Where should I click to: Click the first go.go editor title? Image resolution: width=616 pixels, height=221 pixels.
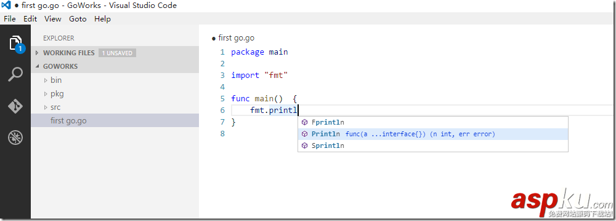click(x=236, y=37)
